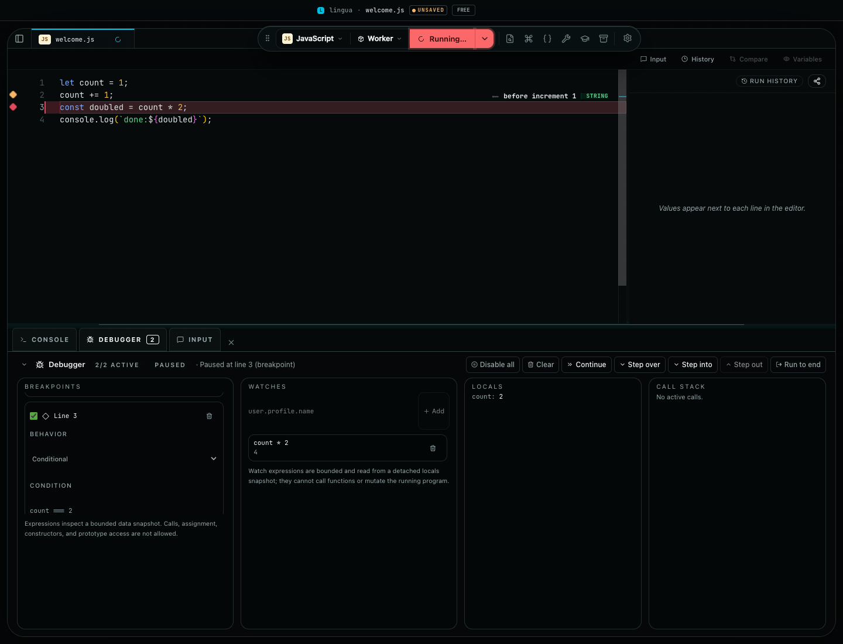The image size is (843, 644).
Task: Click the UNSAVED status badge
Action: tap(428, 10)
